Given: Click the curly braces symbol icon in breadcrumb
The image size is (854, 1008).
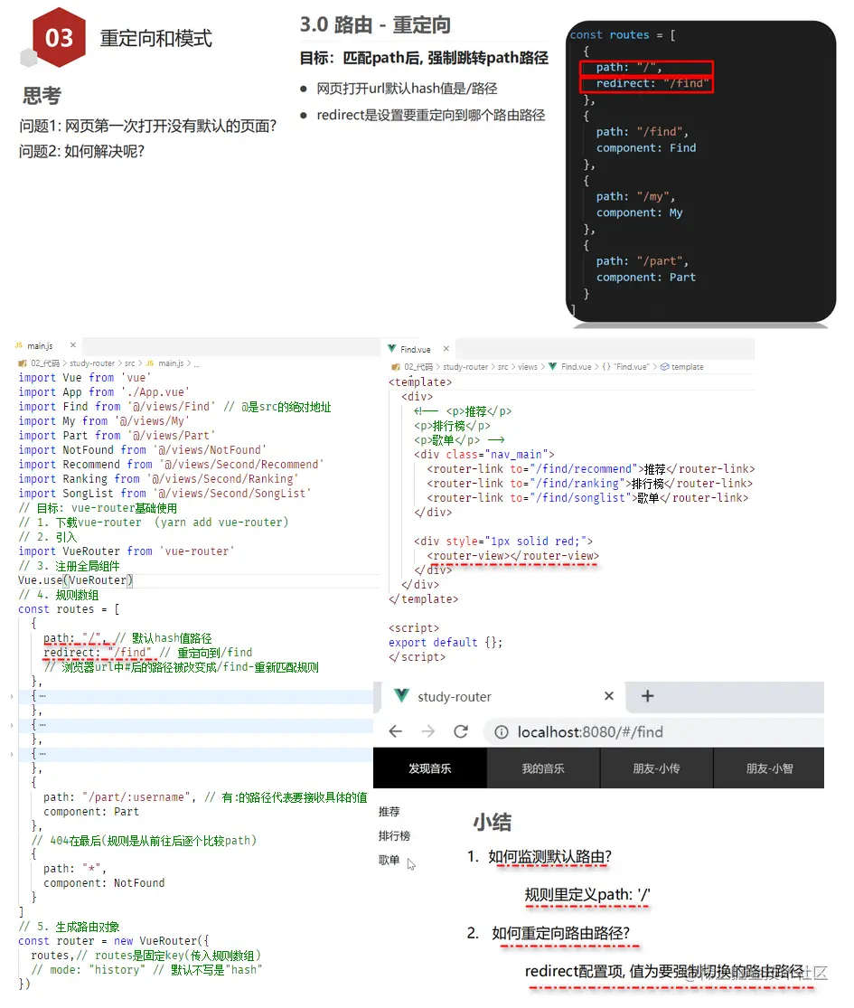Looking at the screenshot, I should tap(605, 367).
